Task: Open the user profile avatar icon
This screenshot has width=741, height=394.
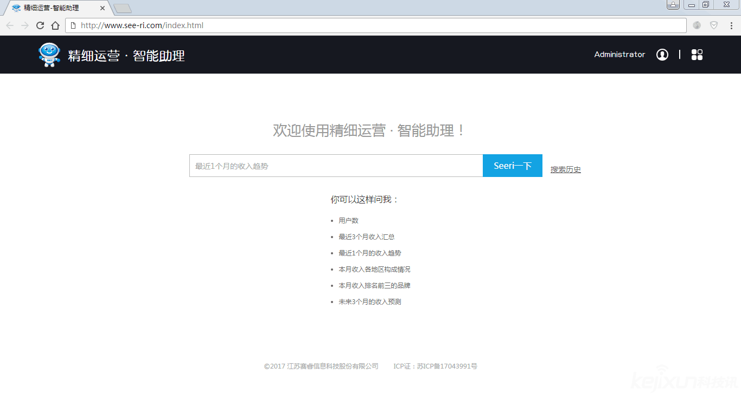Action: coord(662,55)
